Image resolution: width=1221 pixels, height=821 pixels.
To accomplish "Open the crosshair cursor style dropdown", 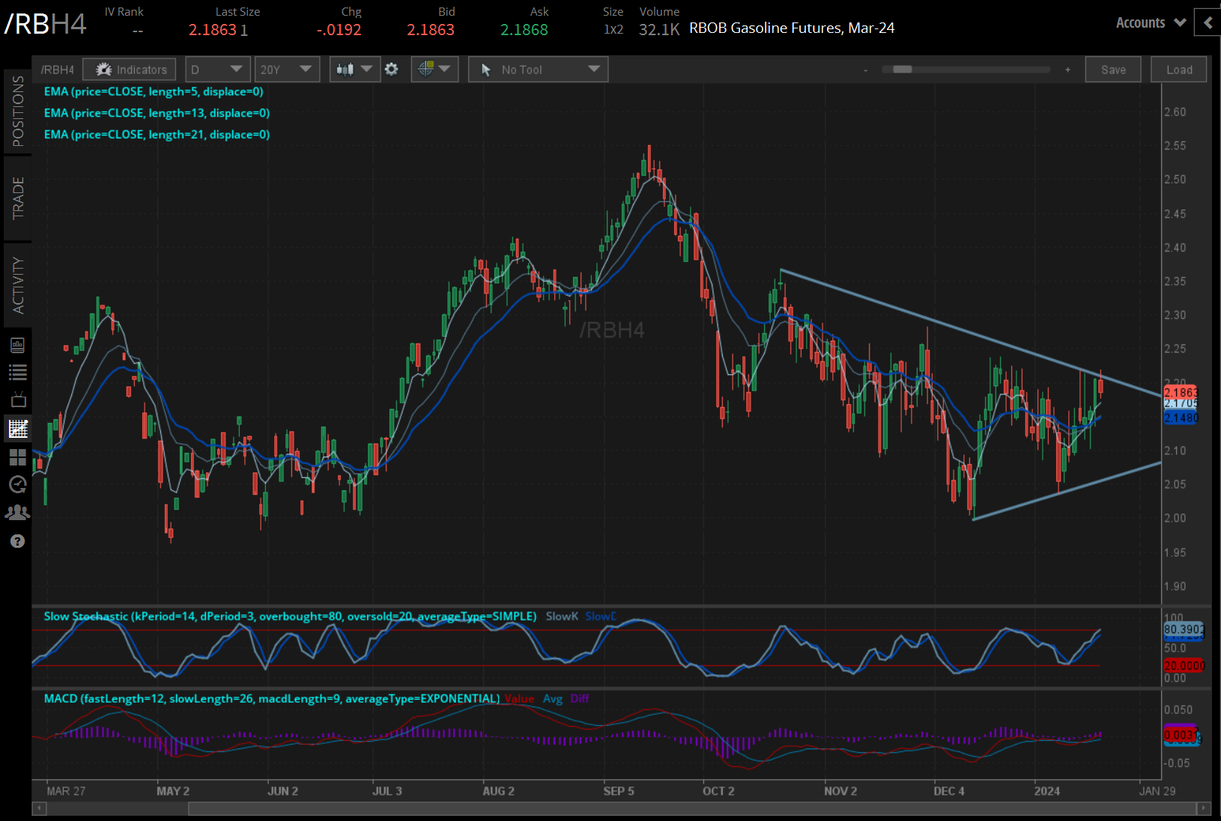I will 434,70.
